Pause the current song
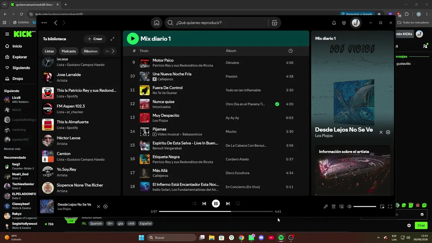432x243 pixels. click(x=216, y=204)
